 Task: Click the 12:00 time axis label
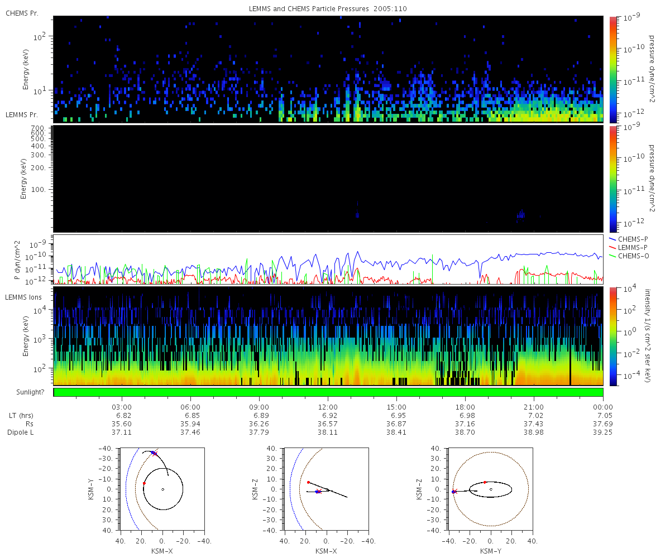click(328, 407)
